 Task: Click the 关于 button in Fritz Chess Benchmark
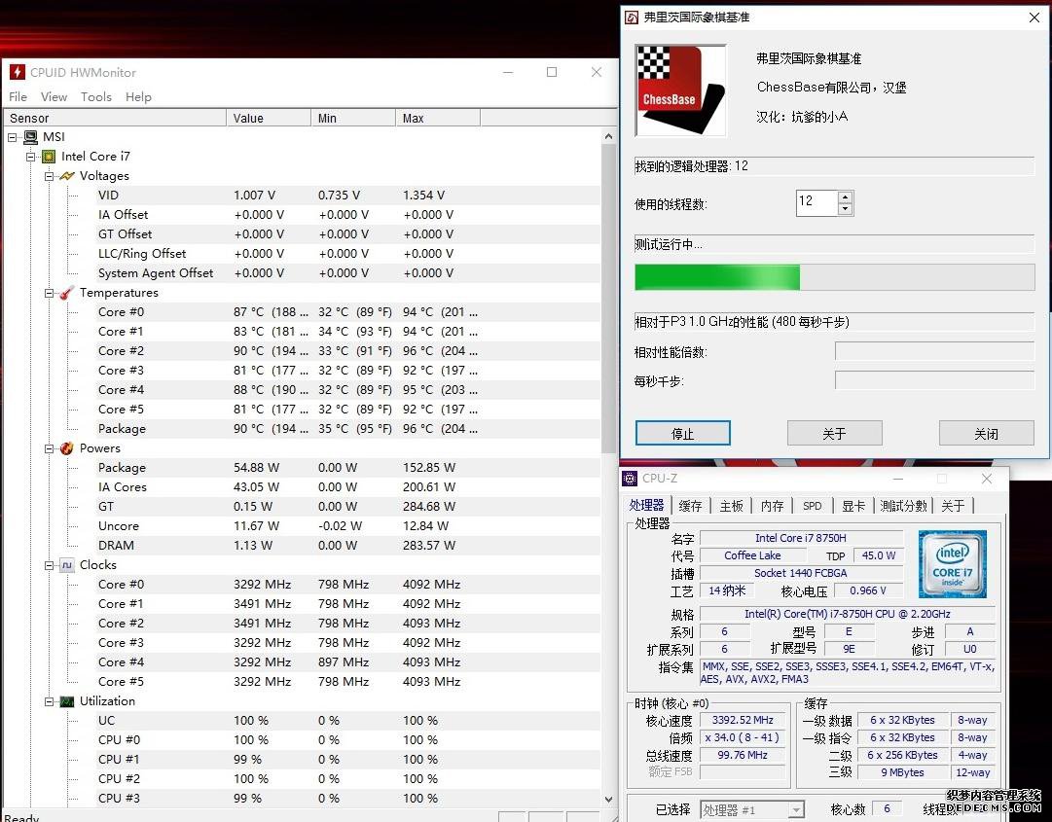(835, 433)
